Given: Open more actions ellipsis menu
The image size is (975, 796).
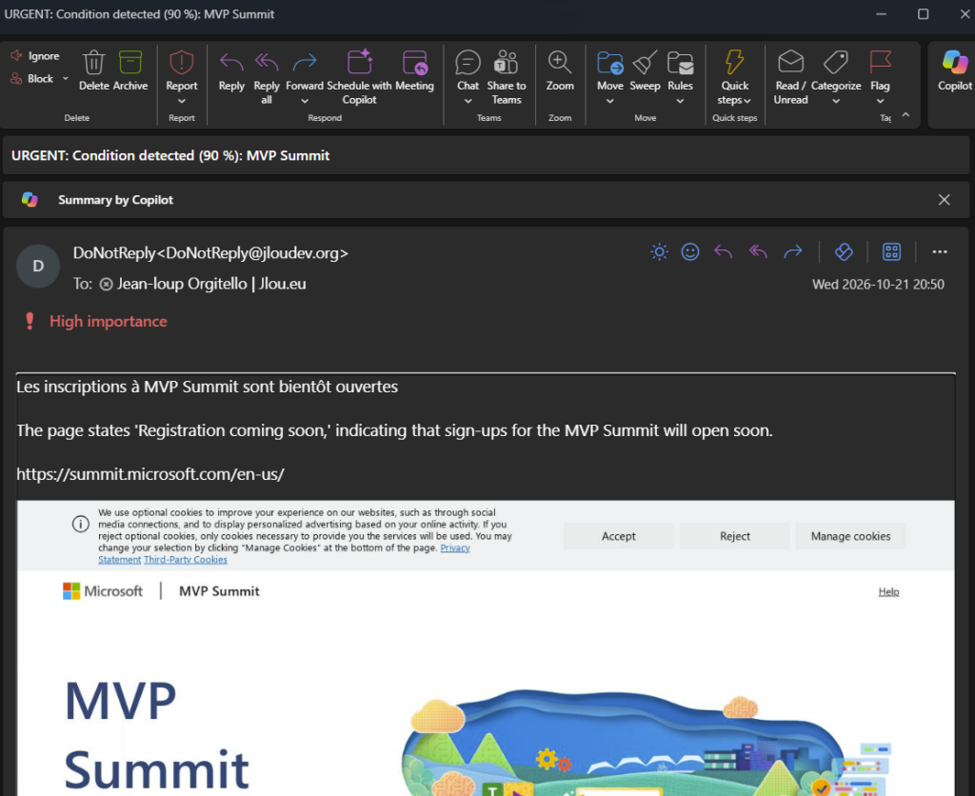Looking at the screenshot, I should 940,252.
